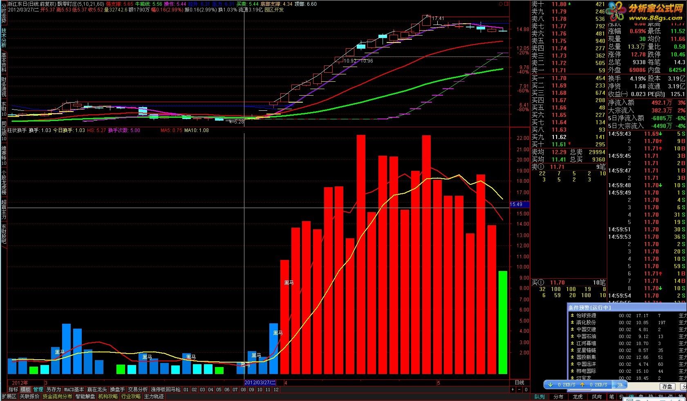Click the 卖一 price 11.71
This screenshot has height=401, width=687.
coord(559,71)
